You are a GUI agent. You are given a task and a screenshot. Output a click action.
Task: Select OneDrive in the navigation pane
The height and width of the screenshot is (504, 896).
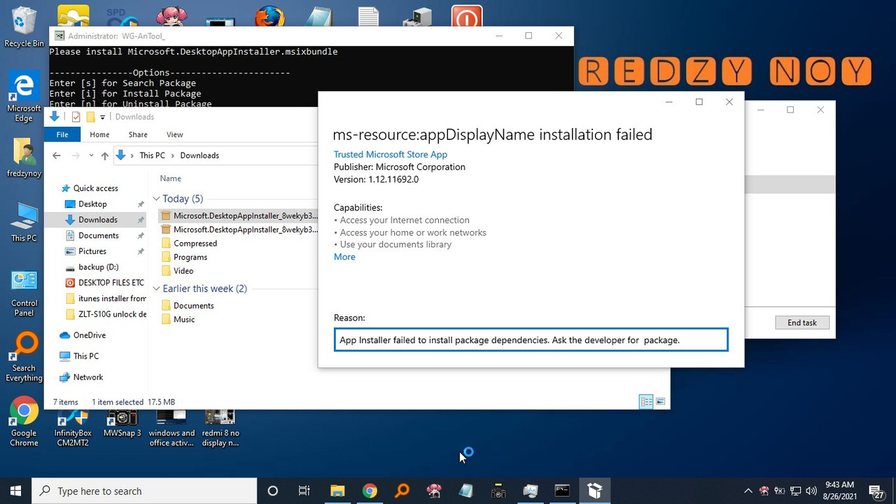point(90,335)
